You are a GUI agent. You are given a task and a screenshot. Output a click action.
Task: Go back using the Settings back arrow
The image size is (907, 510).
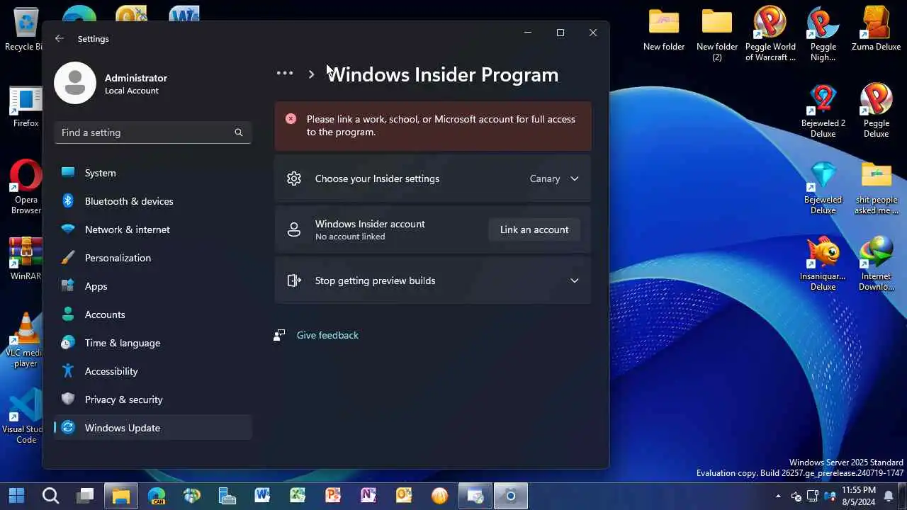tap(60, 39)
